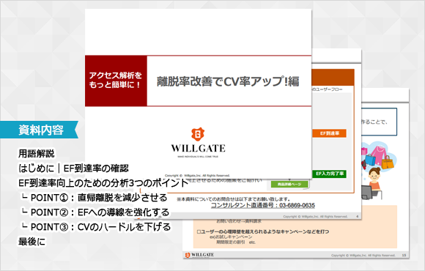Click the orange Willgate logo on front slide

(198, 135)
